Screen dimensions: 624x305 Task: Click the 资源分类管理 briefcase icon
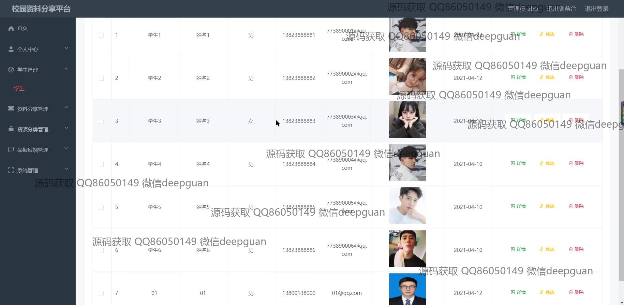click(11, 129)
